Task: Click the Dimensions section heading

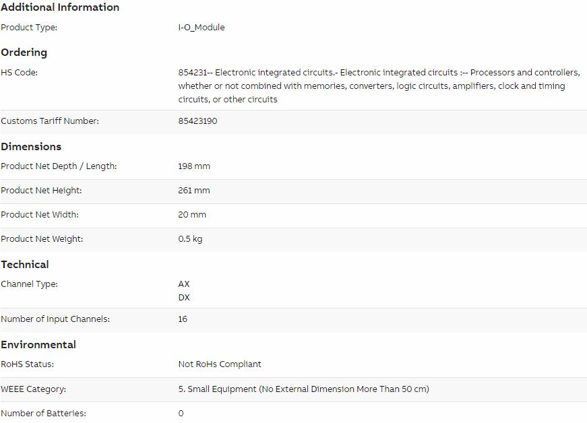Action: tap(31, 146)
